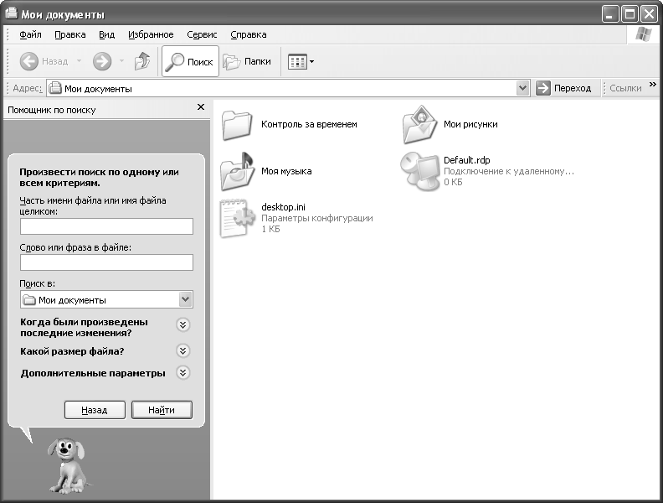
Task: Show the Папки folders pane
Action: coord(248,61)
